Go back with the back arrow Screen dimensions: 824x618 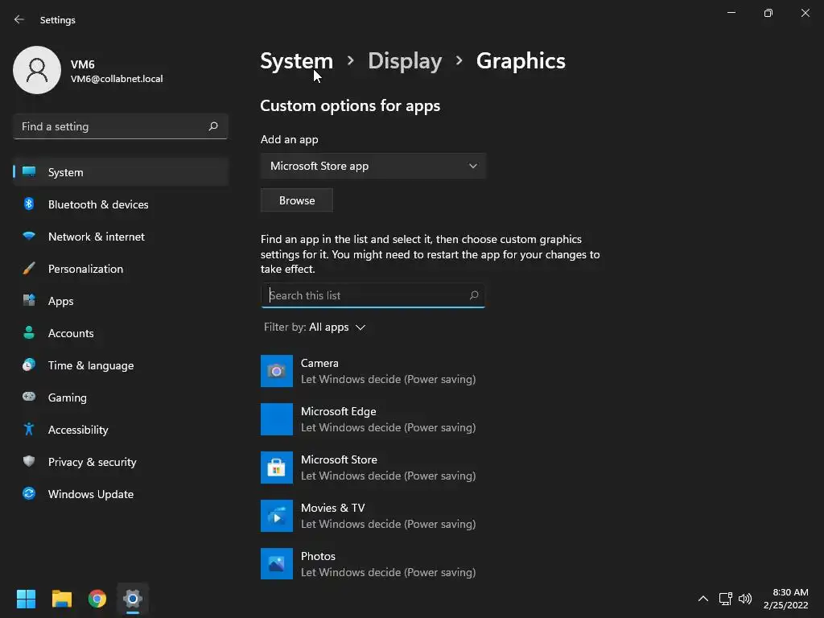point(19,20)
